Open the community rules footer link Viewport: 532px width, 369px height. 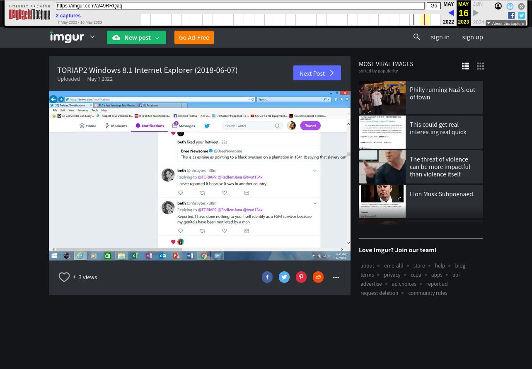pos(428,293)
